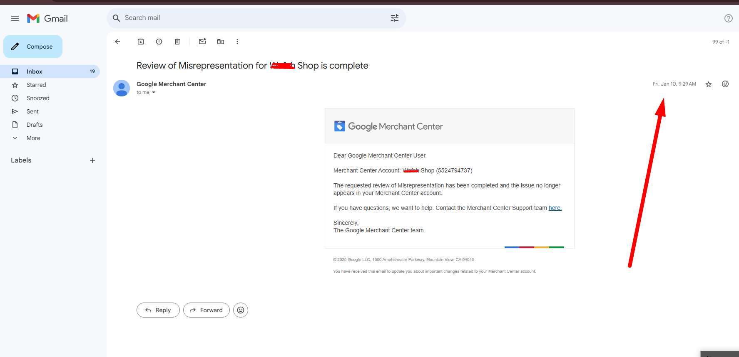This screenshot has width=739, height=357.
Task: Mark the email as unread
Action: click(202, 42)
